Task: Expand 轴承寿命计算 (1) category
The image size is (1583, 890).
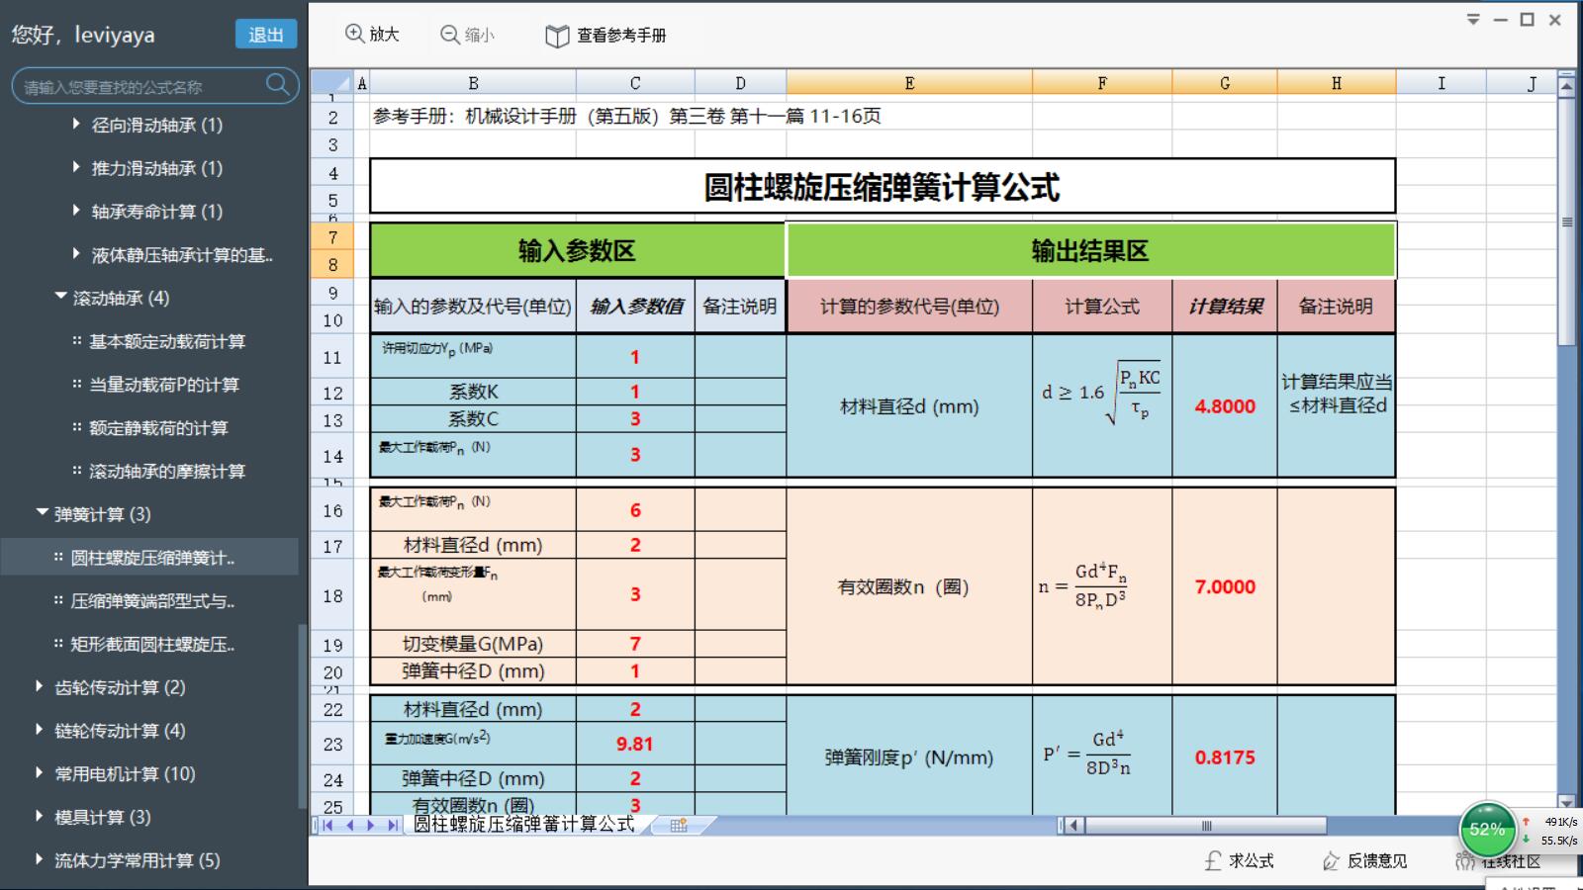Action: (76, 211)
